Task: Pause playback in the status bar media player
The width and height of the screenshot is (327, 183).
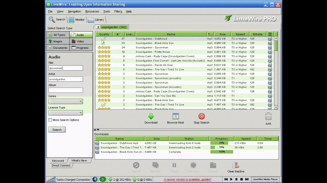Action: pos(236,179)
